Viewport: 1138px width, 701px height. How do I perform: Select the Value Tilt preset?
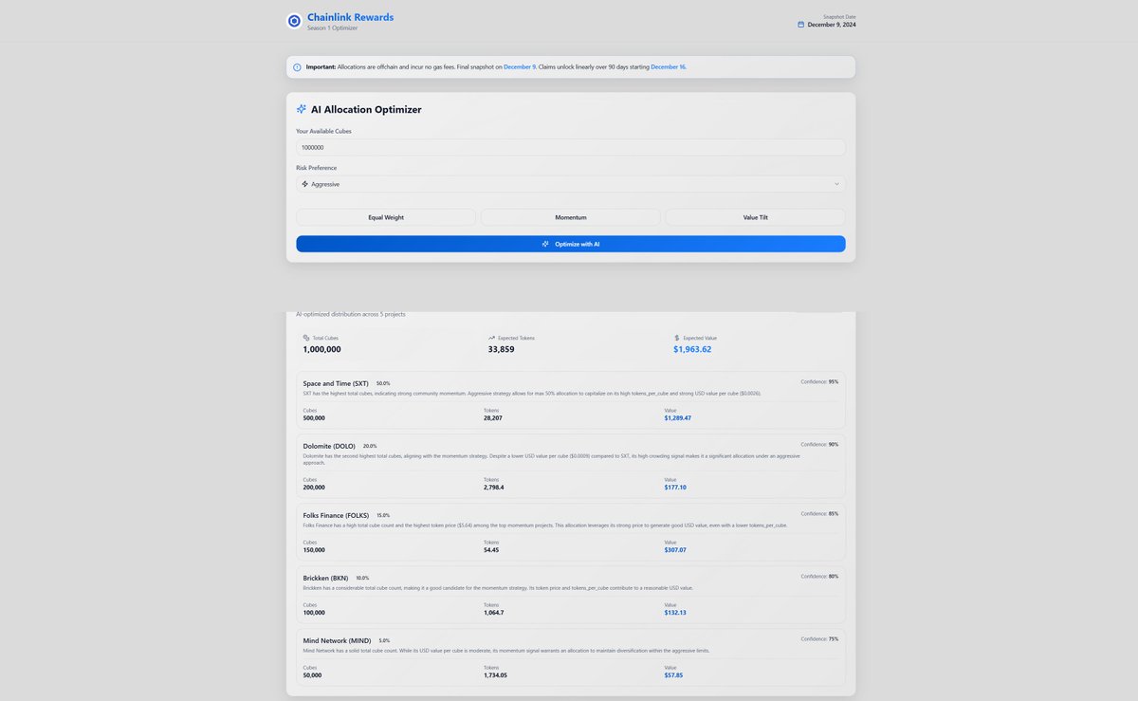point(756,217)
